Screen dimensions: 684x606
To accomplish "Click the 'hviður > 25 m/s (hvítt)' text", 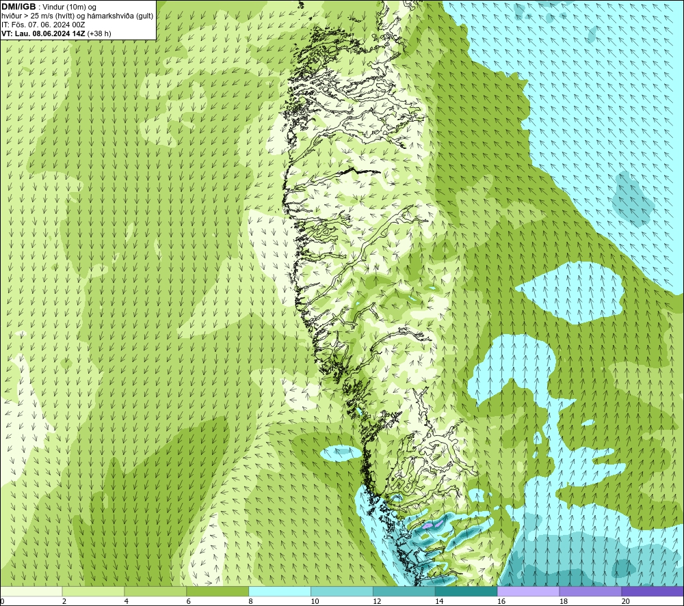I will coord(38,16).
